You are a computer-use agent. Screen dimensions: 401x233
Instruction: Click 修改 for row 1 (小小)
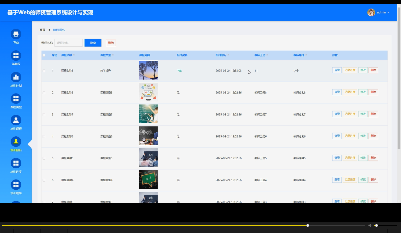tap(363, 70)
